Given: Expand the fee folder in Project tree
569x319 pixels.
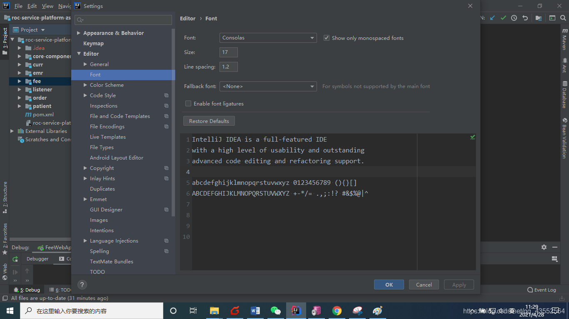Looking at the screenshot, I should 20,81.
